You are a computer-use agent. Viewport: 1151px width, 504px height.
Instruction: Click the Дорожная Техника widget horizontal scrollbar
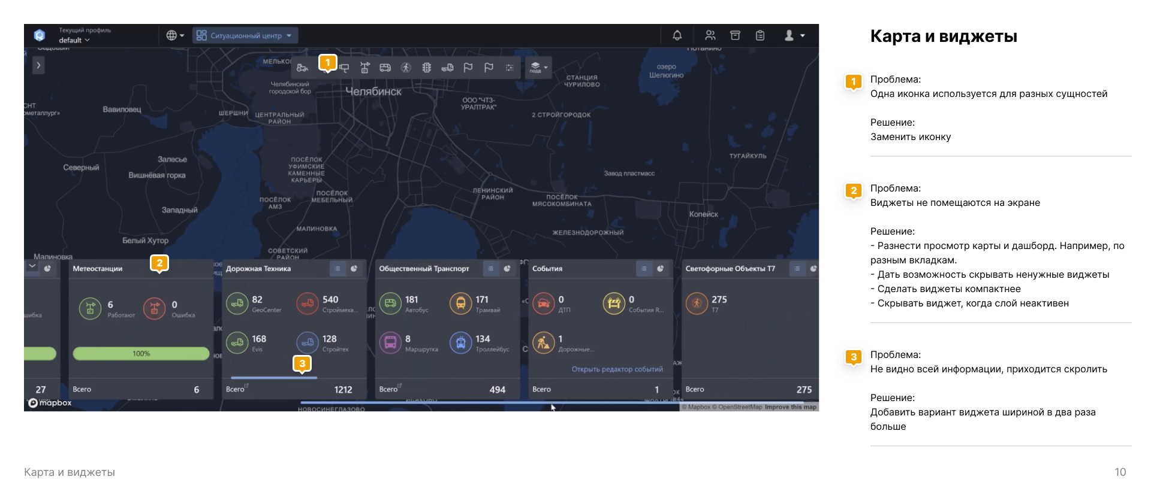point(274,378)
